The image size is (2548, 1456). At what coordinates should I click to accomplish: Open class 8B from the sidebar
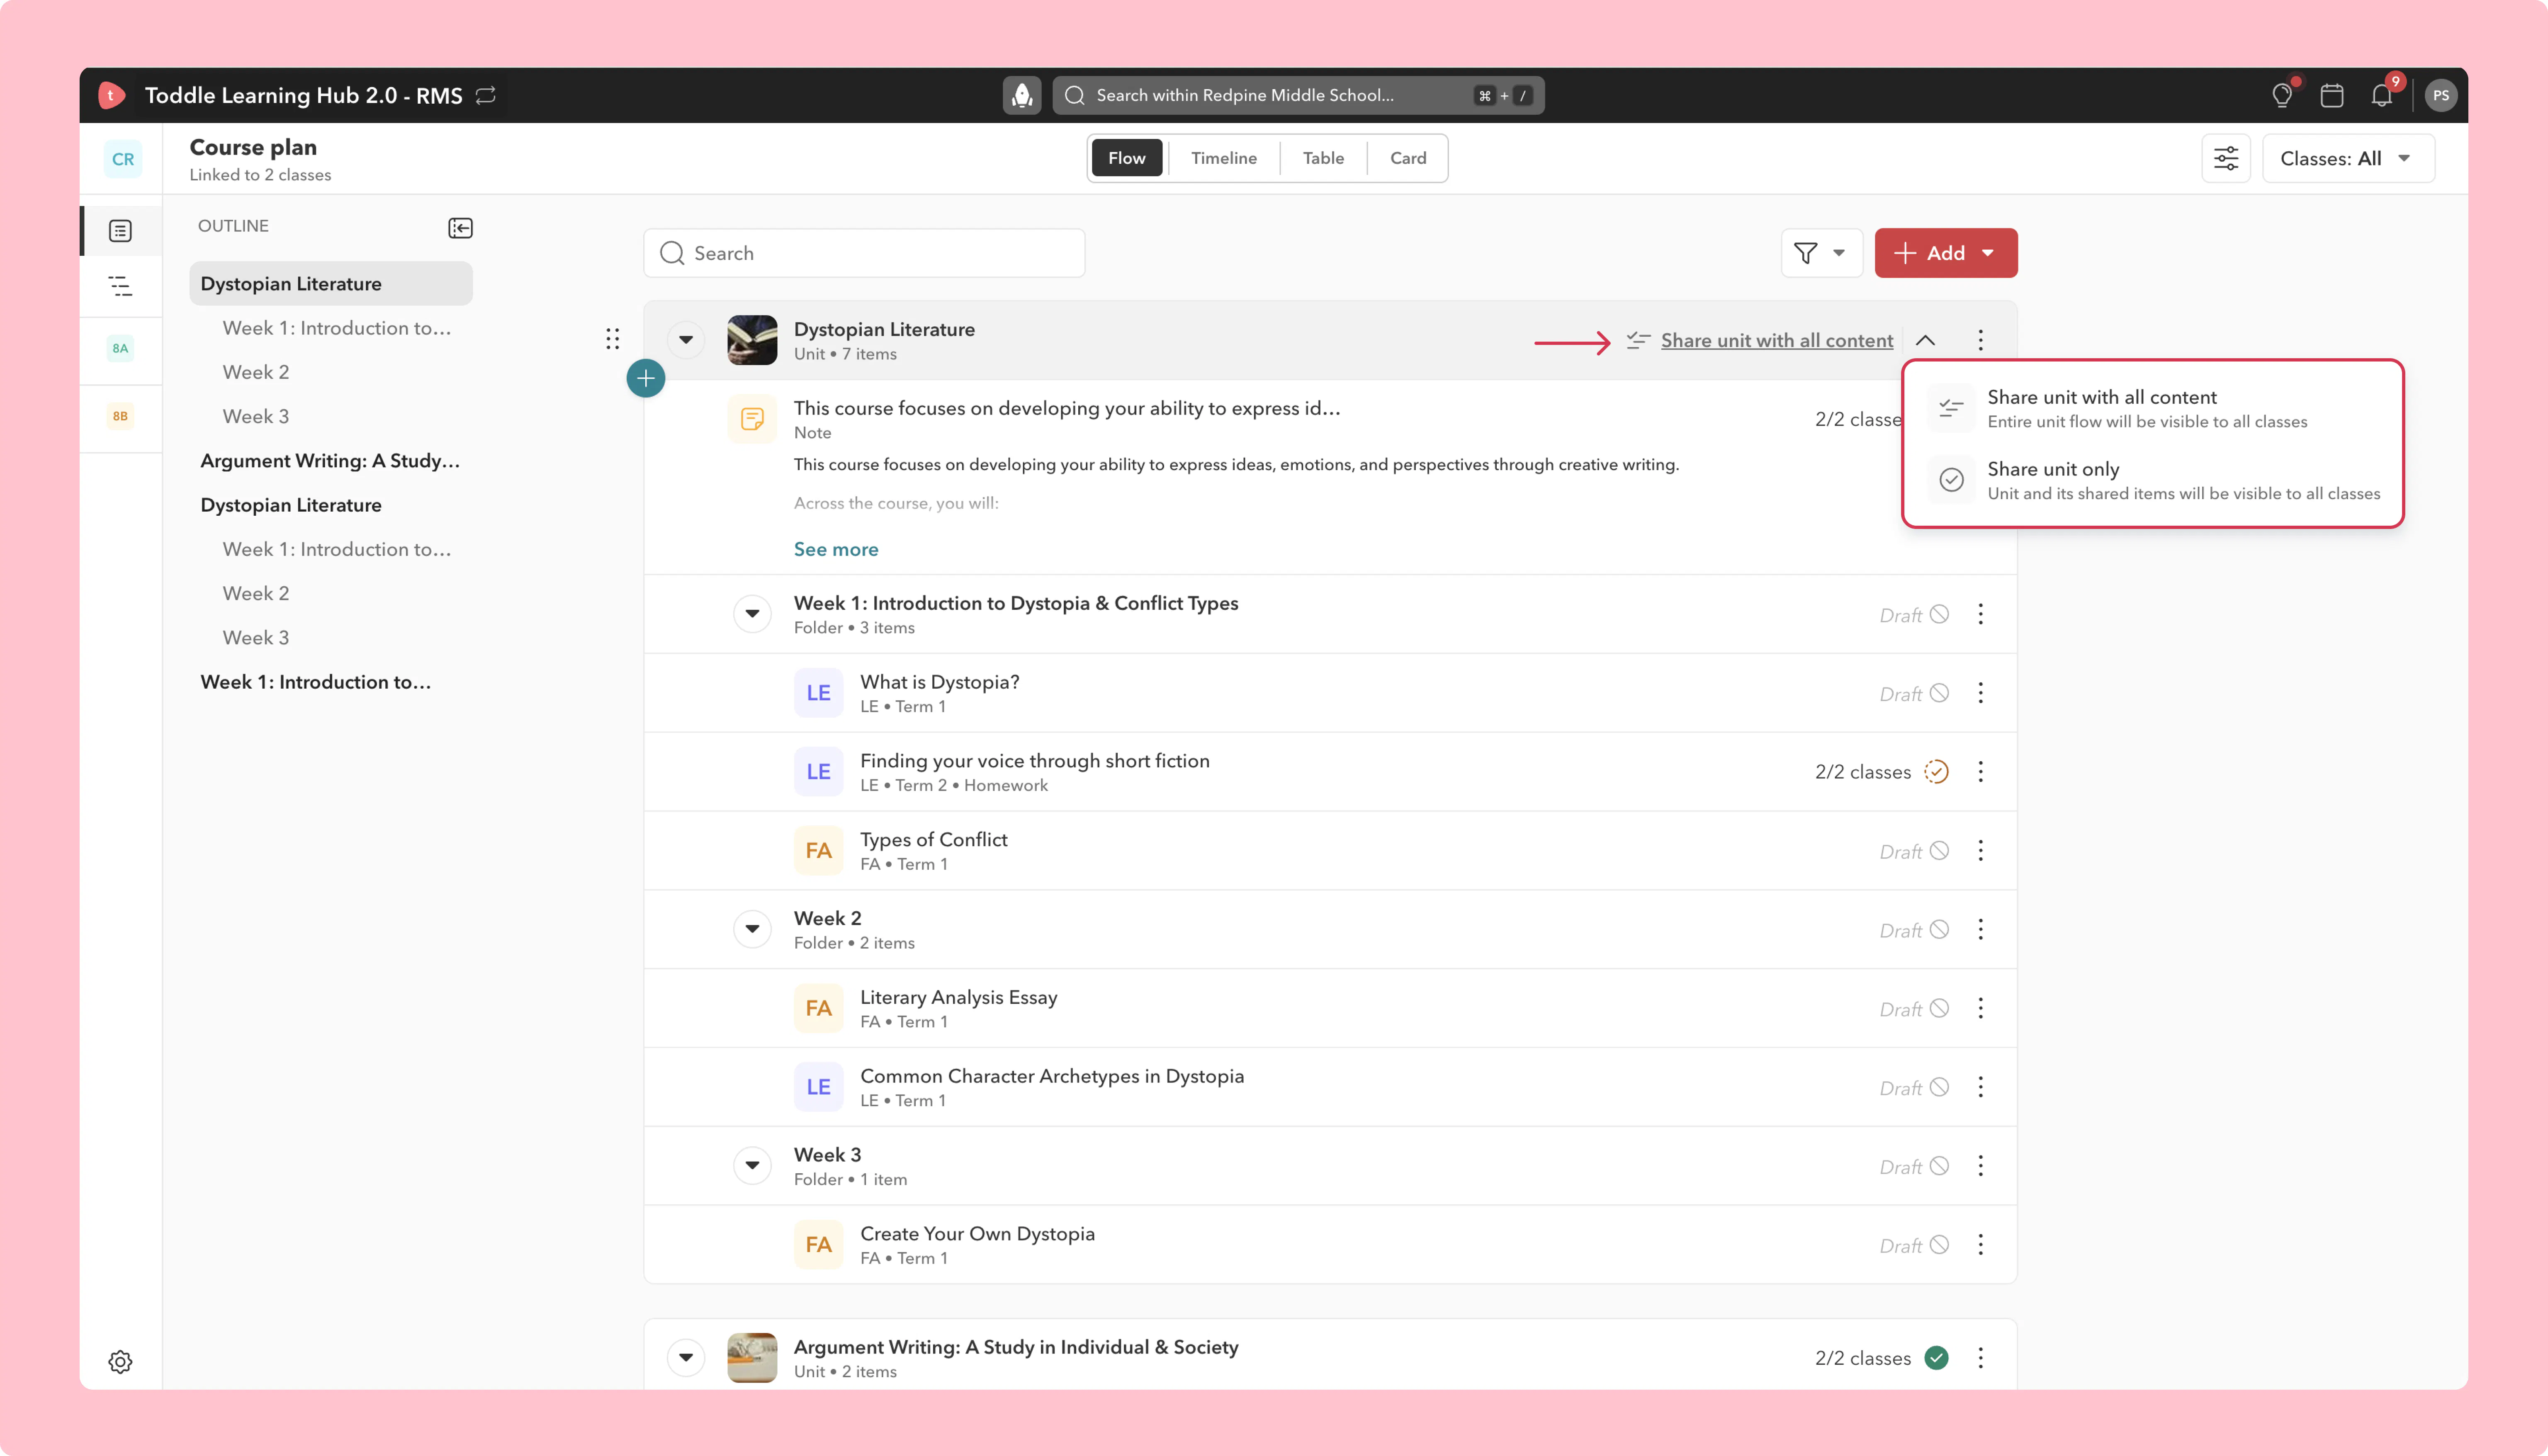(x=120, y=416)
